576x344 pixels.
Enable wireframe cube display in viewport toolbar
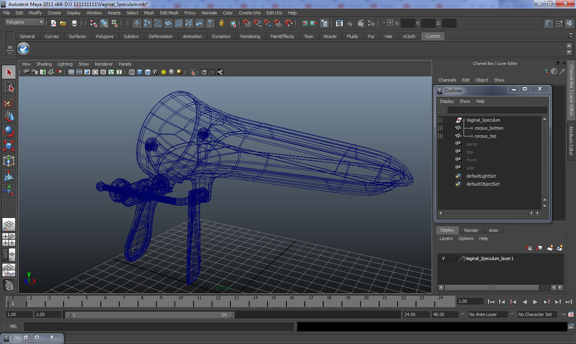pyautogui.click(x=132, y=72)
